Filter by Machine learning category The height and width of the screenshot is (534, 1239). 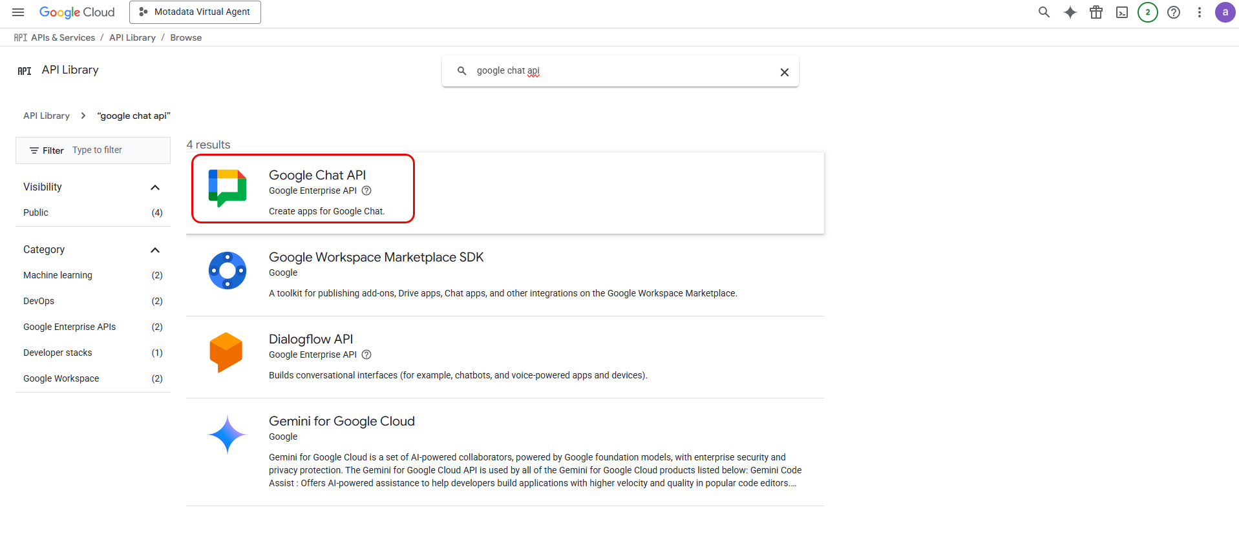[93, 275]
